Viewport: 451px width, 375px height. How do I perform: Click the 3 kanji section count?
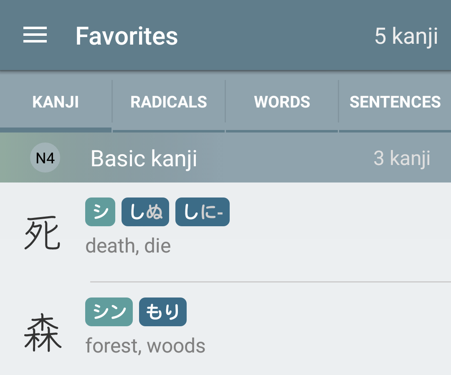(x=402, y=158)
